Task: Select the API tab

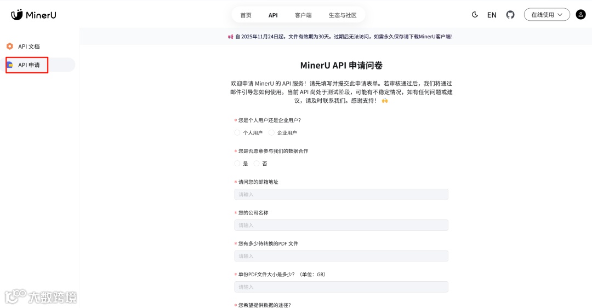Action: (273, 15)
